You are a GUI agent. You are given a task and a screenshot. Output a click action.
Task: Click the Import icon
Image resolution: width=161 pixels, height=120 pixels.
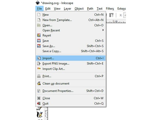click(x=39, y=58)
